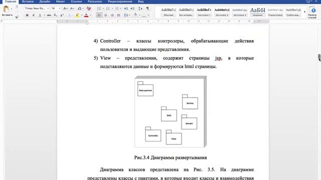Justify paragraph text

click(118, 15)
